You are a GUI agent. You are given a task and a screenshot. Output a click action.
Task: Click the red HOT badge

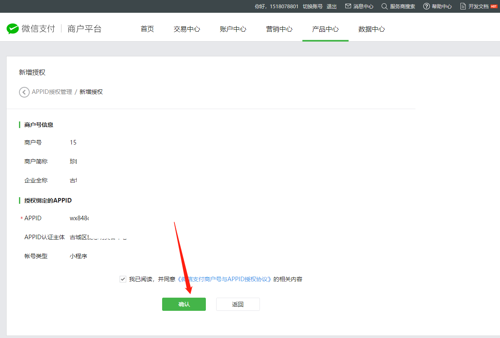coord(494,6)
